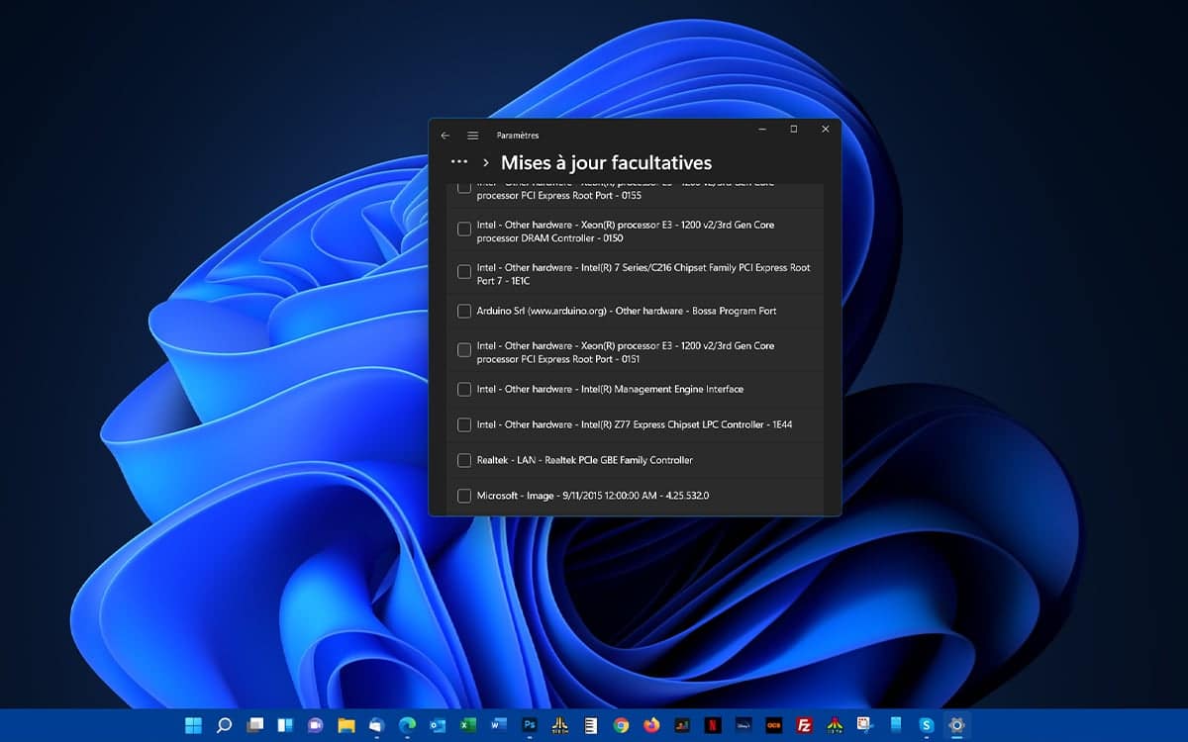Click the Mises à jour facultatives heading
The height and width of the screenshot is (742, 1188).
click(x=606, y=162)
